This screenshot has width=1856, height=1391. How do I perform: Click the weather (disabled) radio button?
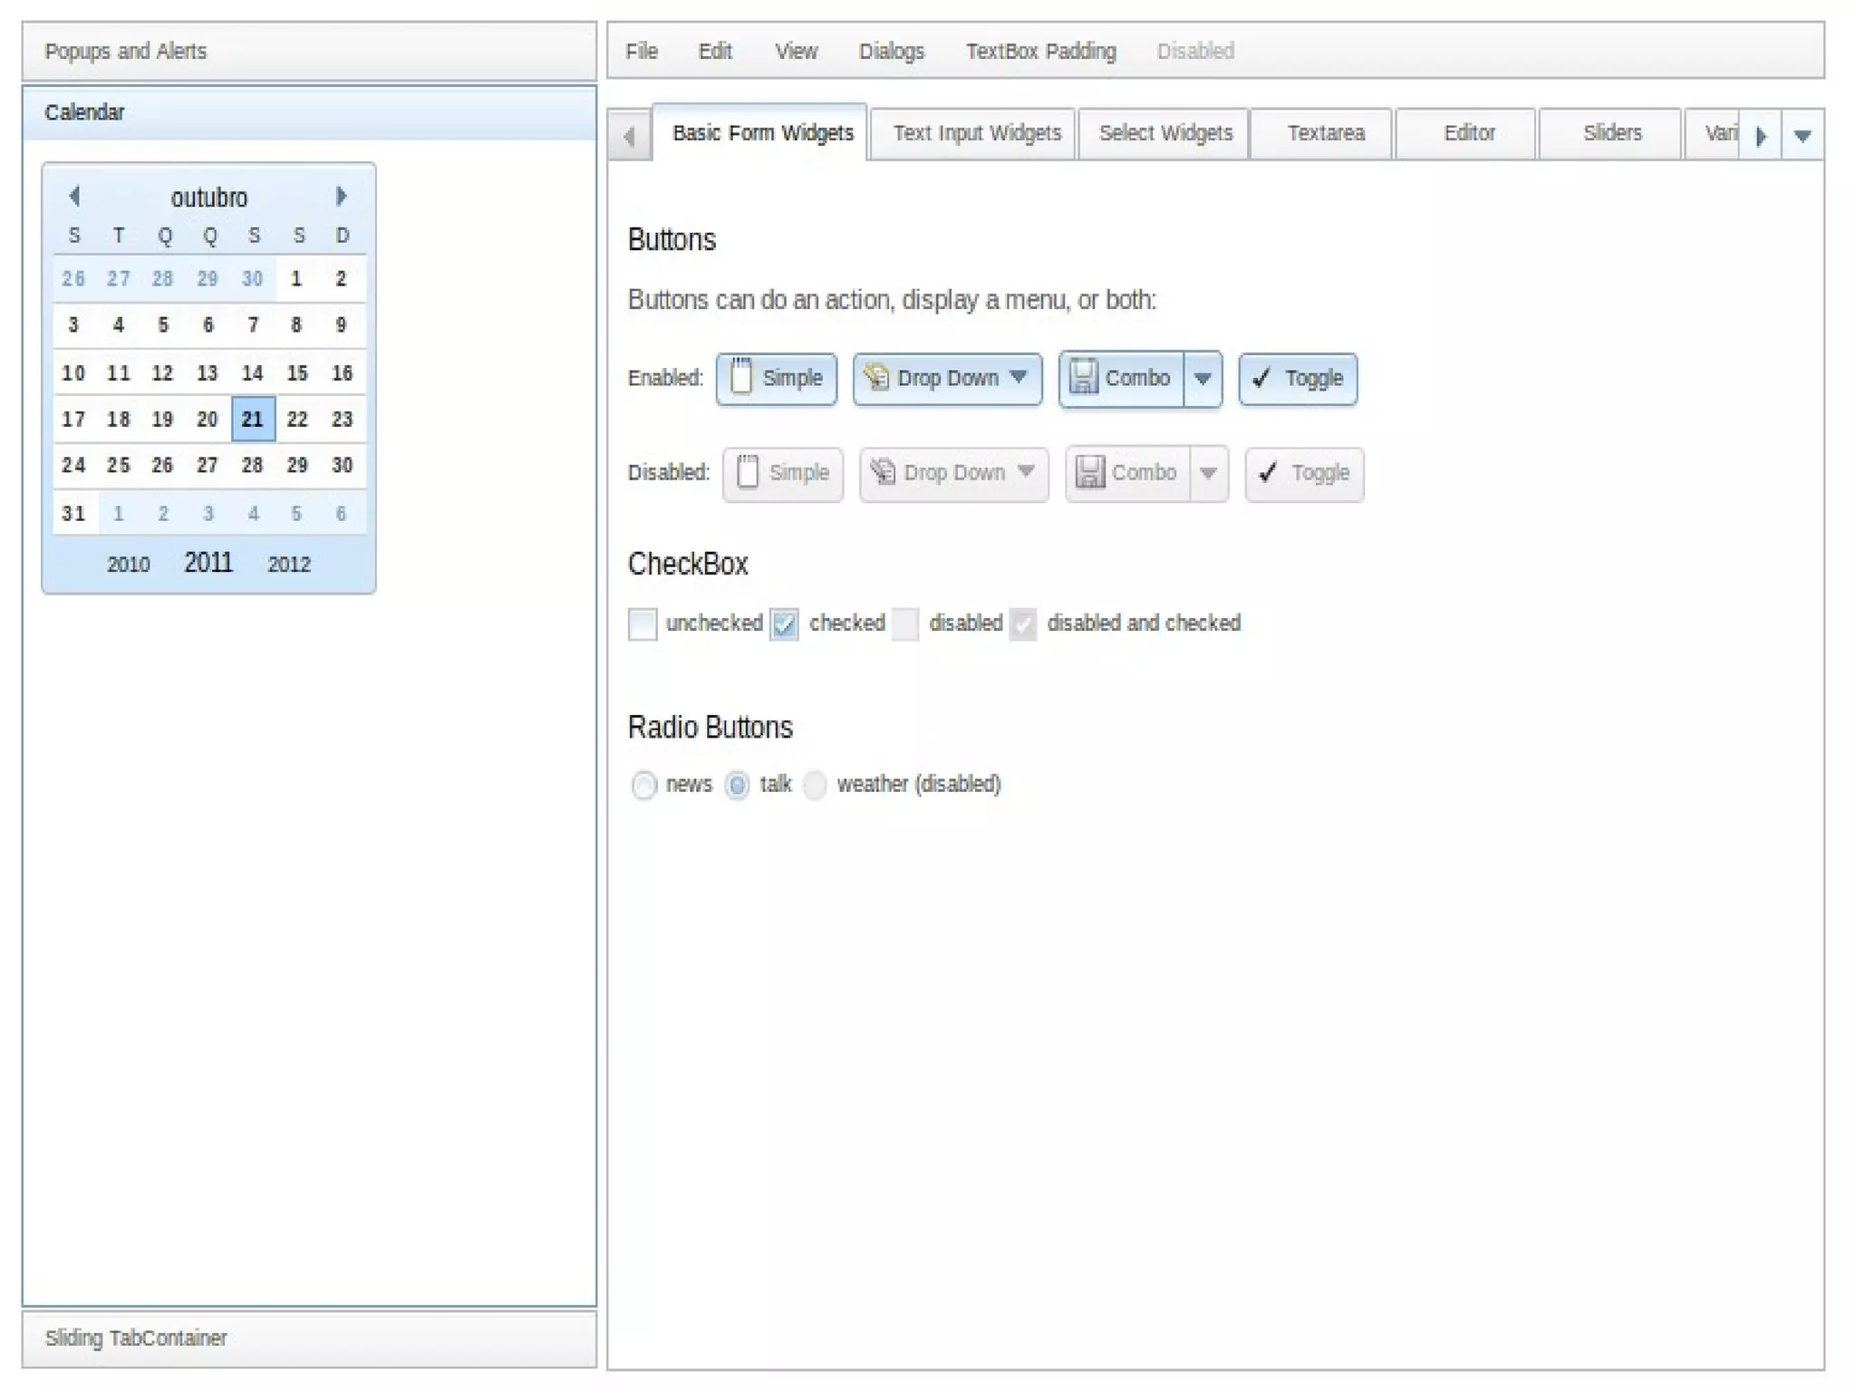[815, 785]
